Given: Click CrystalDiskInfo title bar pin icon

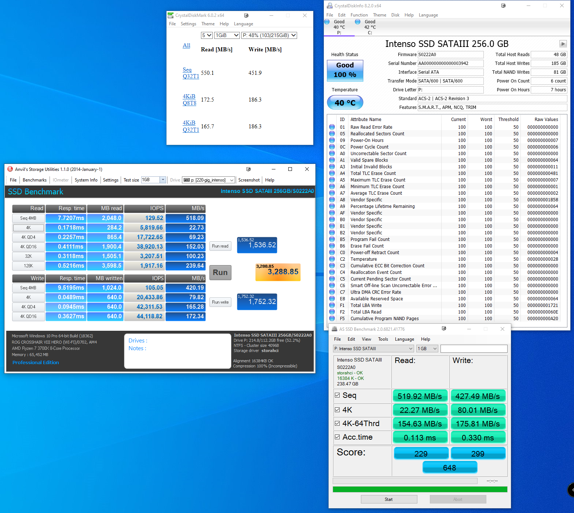Looking at the screenshot, I should tap(504, 6).
